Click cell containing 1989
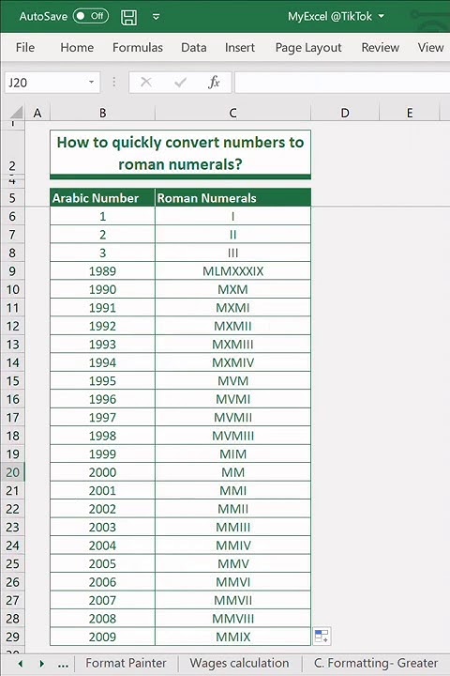450x676 pixels. tap(102, 271)
